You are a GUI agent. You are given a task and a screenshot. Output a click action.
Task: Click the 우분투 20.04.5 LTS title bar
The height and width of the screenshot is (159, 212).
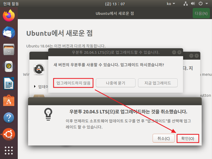(116, 52)
